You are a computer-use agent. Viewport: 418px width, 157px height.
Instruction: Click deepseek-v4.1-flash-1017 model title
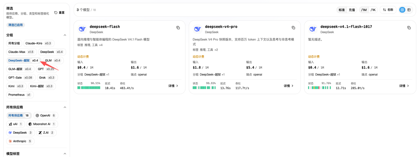[x=346, y=27]
